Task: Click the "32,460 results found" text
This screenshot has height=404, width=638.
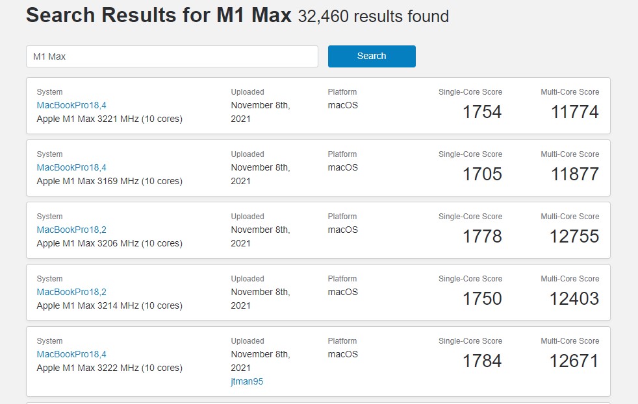Action: point(373,17)
